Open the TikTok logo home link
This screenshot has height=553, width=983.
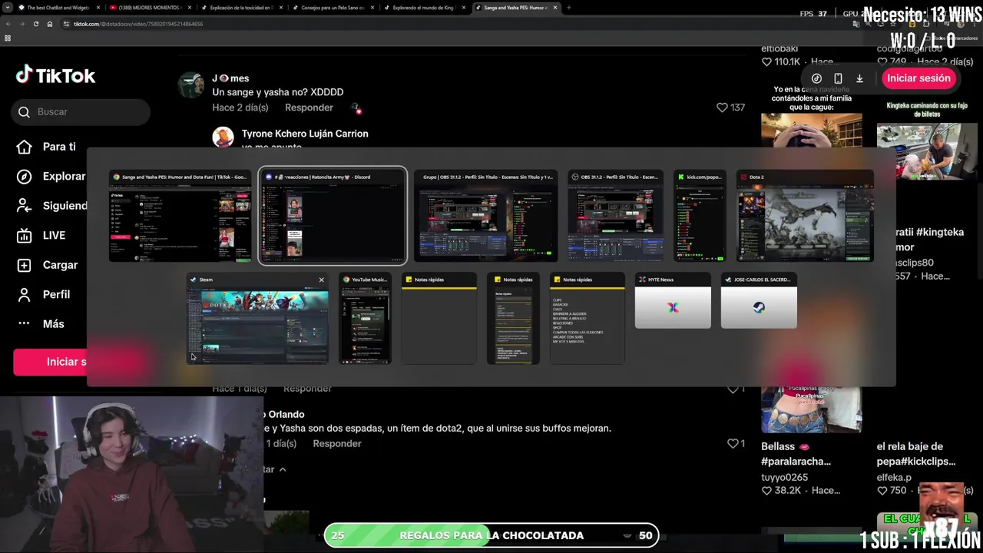click(x=55, y=75)
